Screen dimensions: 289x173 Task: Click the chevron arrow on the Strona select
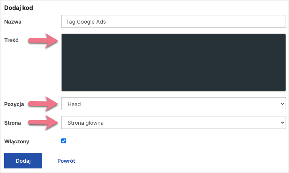pos(282,122)
